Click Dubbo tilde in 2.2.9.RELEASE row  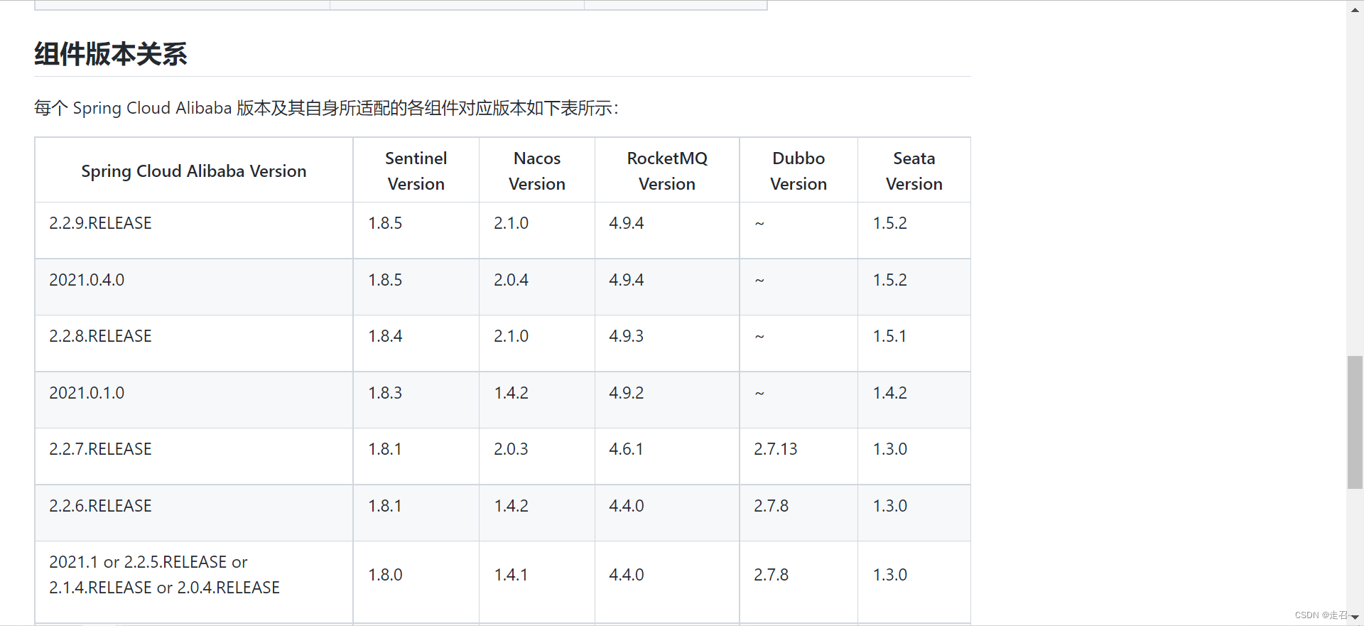pos(759,224)
